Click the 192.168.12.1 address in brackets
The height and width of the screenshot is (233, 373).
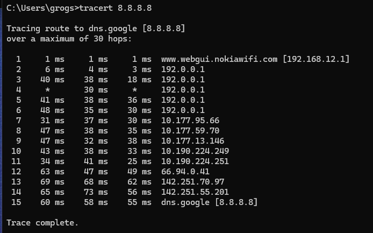point(316,59)
